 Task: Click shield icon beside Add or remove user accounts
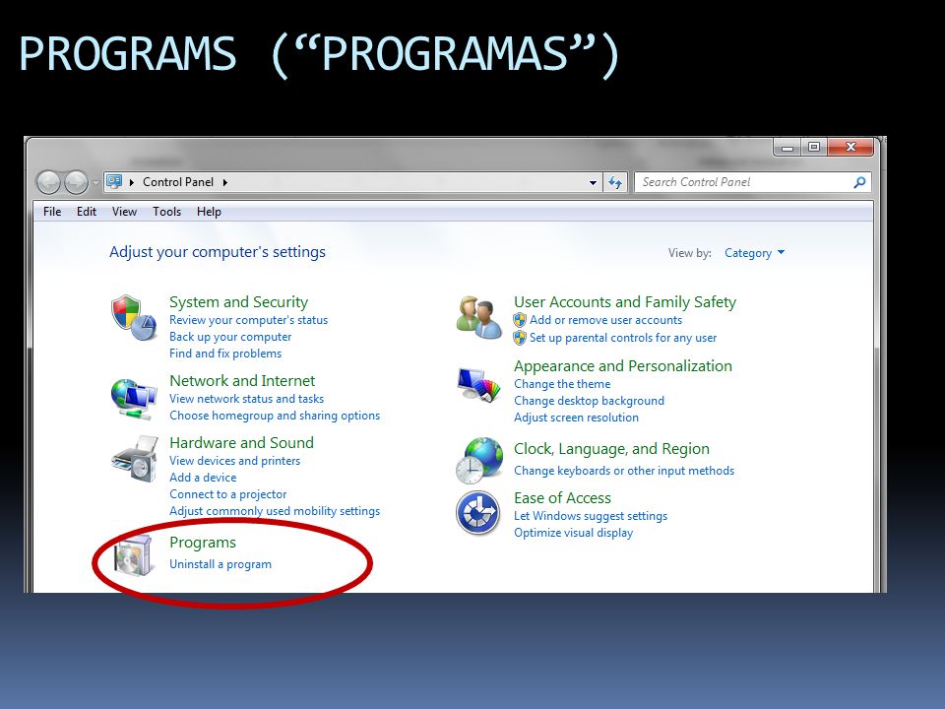[x=520, y=320]
